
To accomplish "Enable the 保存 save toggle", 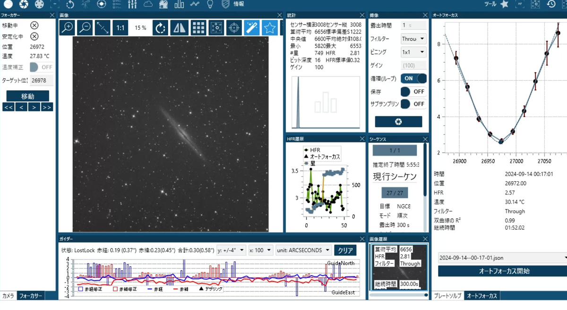I will pyautogui.click(x=413, y=92).
